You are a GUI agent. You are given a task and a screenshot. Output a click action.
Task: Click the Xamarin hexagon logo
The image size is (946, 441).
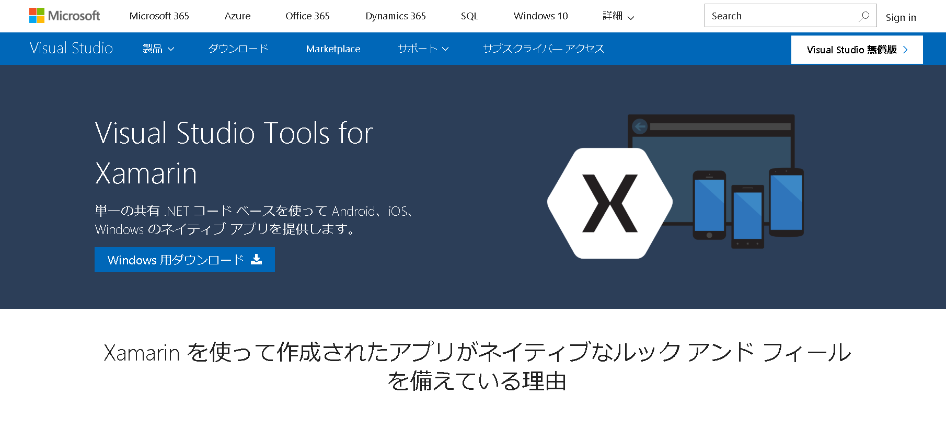pyautogui.click(x=610, y=203)
